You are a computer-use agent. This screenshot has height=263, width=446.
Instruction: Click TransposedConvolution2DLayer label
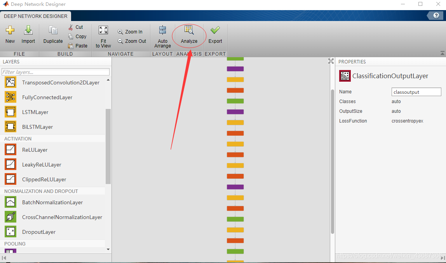(61, 82)
